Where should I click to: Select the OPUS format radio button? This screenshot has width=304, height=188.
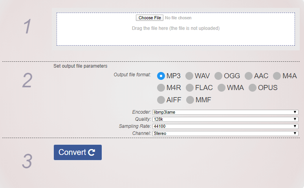tap(253, 88)
